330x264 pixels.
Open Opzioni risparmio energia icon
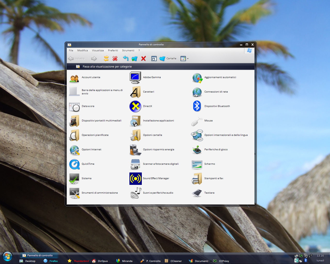(135, 150)
